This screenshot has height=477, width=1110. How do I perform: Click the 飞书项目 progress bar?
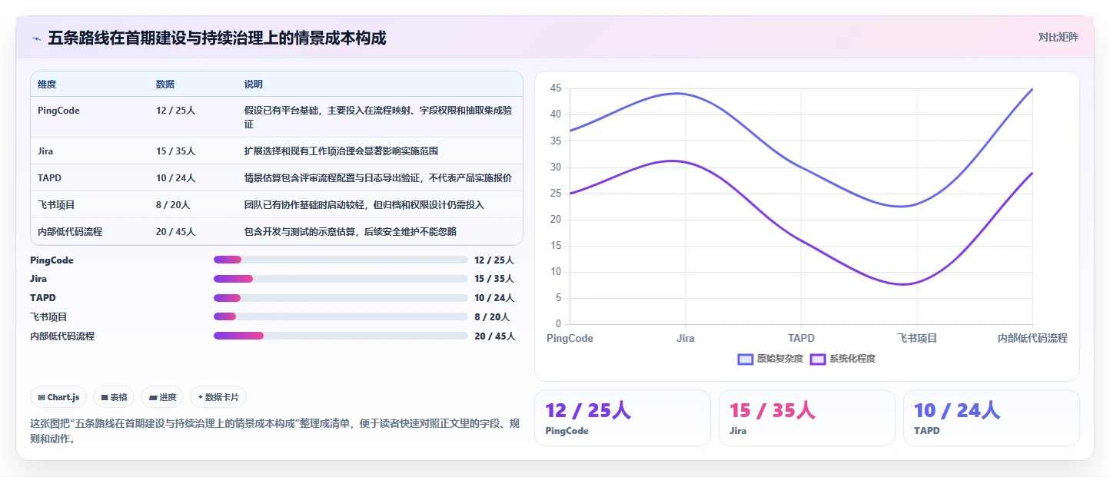click(x=341, y=316)
